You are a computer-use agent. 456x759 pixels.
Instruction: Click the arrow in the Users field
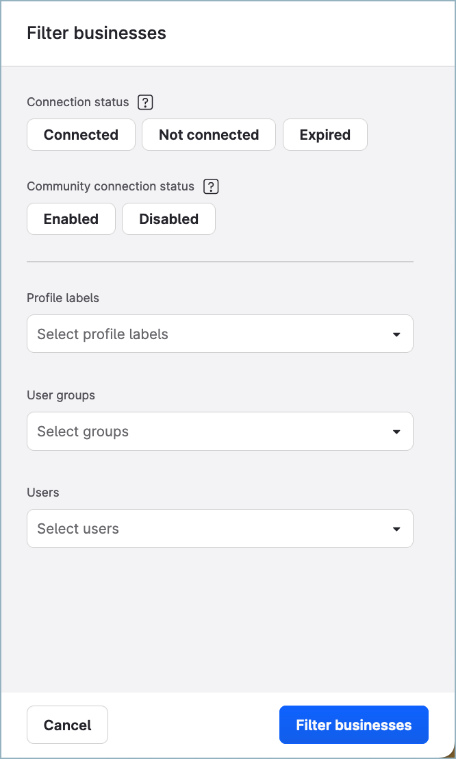(x=396, y=530)
